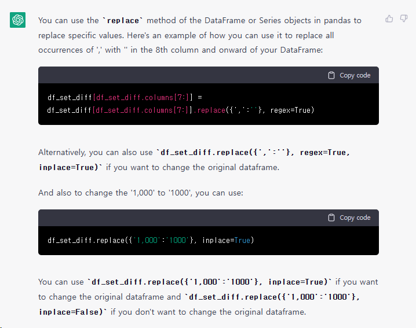
Task: Click the inline code 'inplace=True)' after Alternatively
Action: click(70, 167)
